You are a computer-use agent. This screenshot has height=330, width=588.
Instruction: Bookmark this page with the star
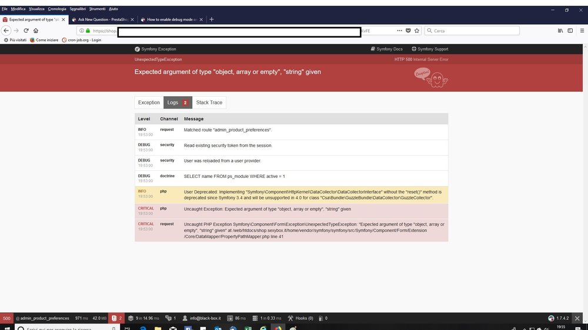click(417, 31)
